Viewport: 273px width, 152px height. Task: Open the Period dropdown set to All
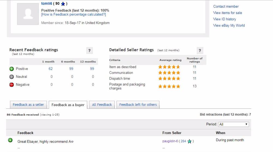click(233, 124)
